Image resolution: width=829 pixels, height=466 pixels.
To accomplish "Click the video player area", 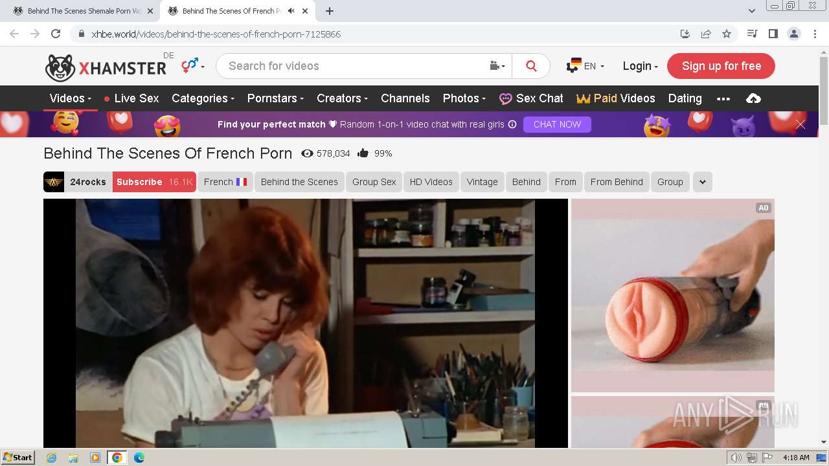I will [306, 323].
